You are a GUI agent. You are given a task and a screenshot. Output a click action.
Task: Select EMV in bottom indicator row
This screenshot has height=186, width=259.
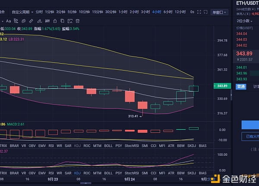(x=42, y=173)
